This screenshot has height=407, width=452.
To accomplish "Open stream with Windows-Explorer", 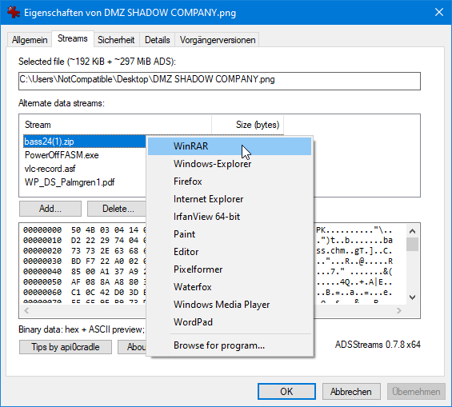I will coord(230,164).
